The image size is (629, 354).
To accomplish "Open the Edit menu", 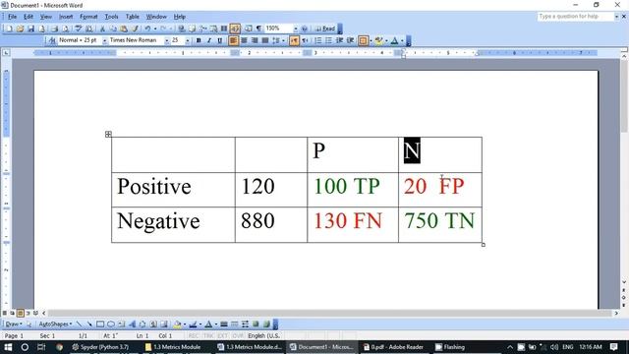I will point(29,17).
